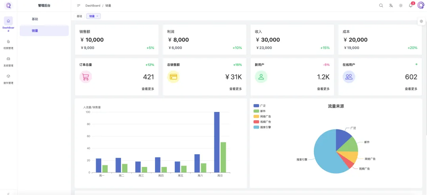Toggle 网络广告 legend swatch

click(256, 116)
